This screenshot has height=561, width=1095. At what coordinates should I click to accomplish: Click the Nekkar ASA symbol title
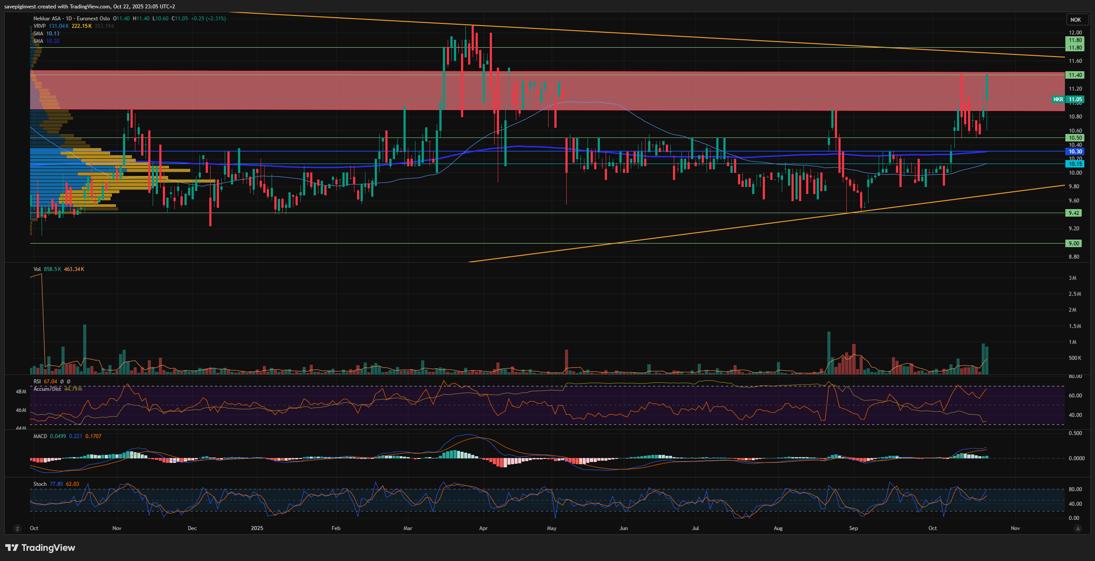click(x=47, y=19)
